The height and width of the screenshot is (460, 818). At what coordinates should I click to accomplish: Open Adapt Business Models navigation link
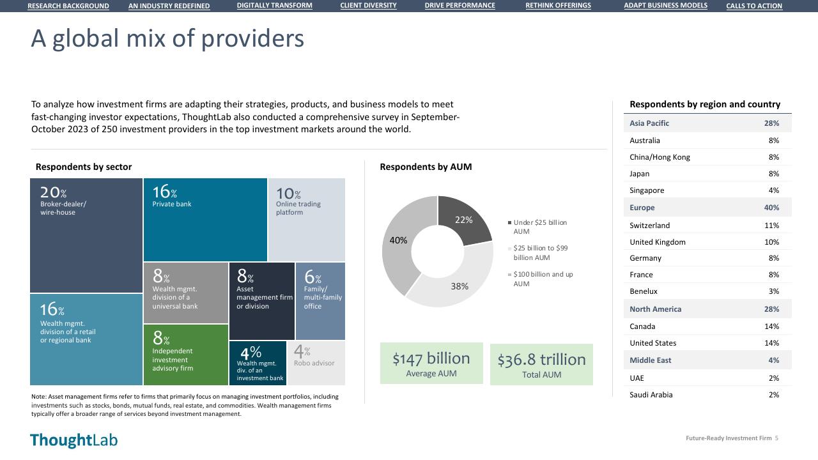pos(666,5)
